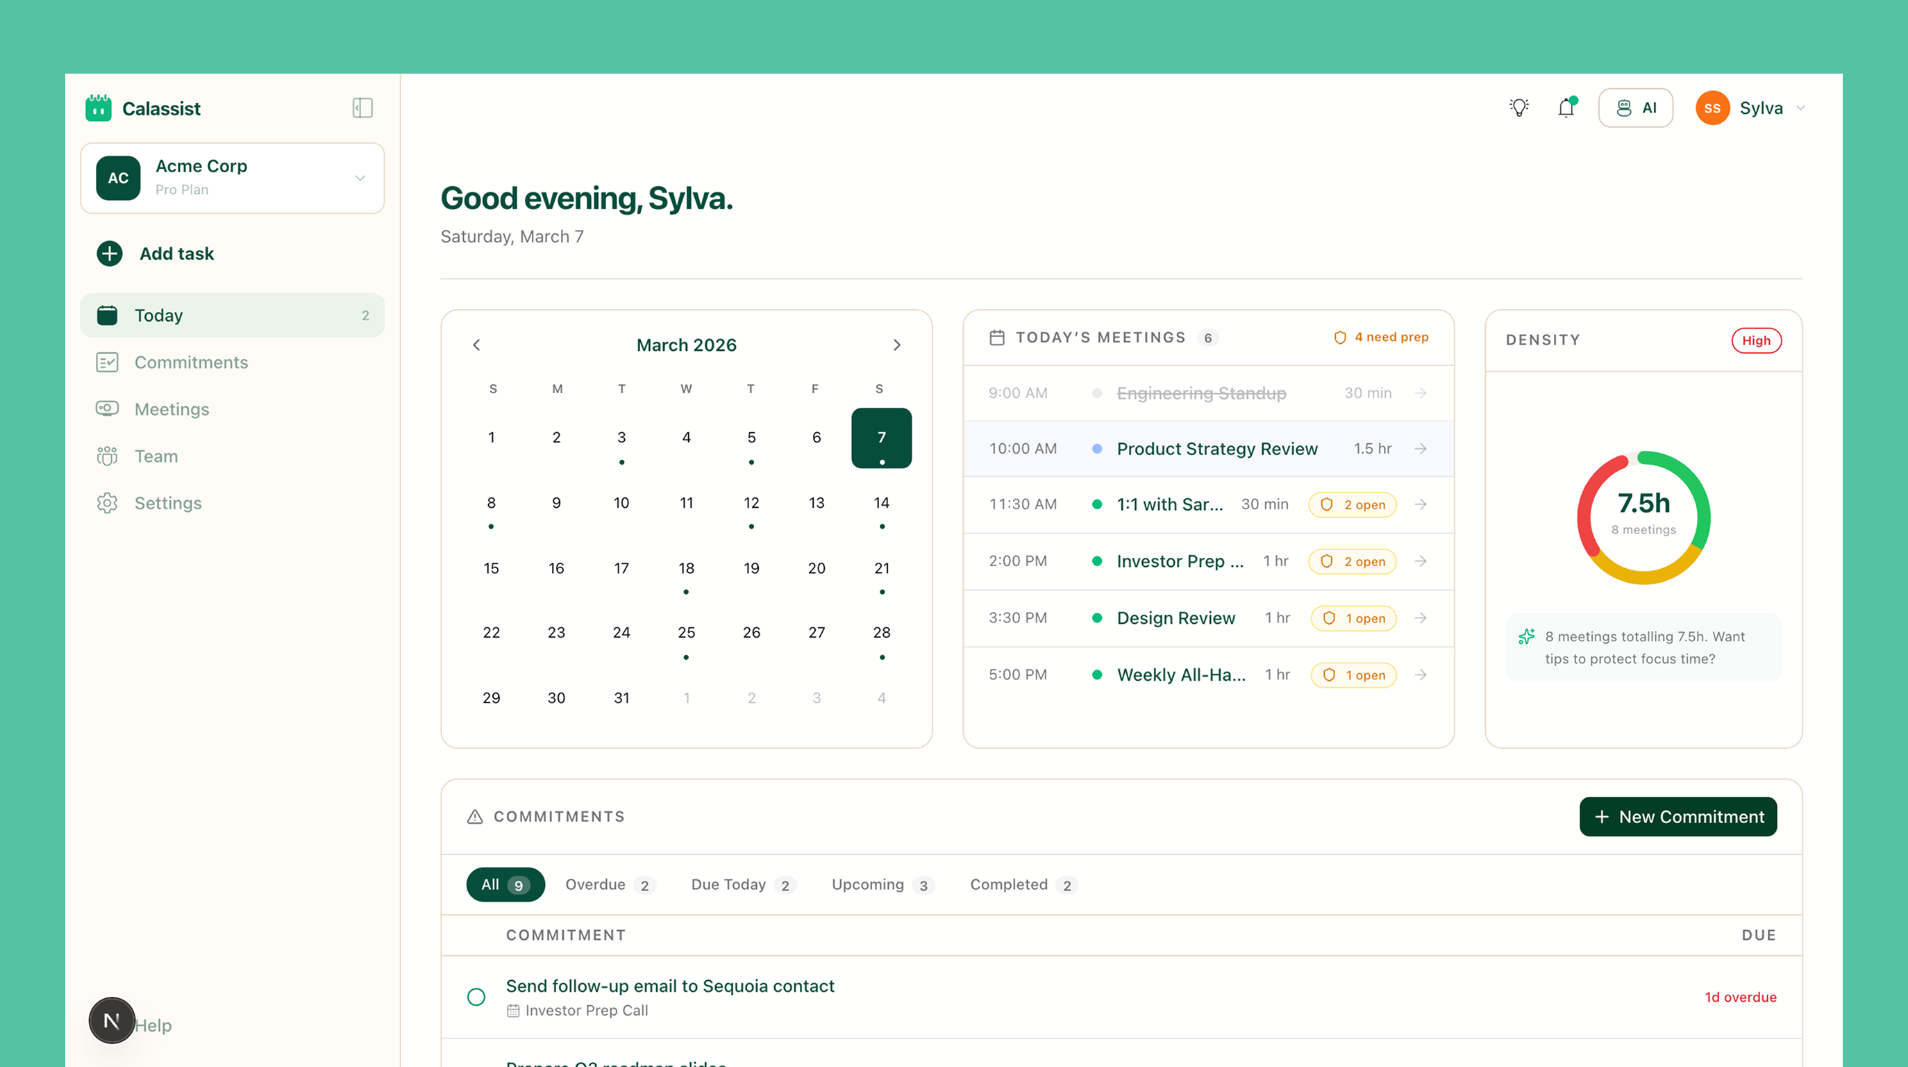Switch to the Completed filter tab
The image size is (1908, 1067).
click(x=1021, y=884)
